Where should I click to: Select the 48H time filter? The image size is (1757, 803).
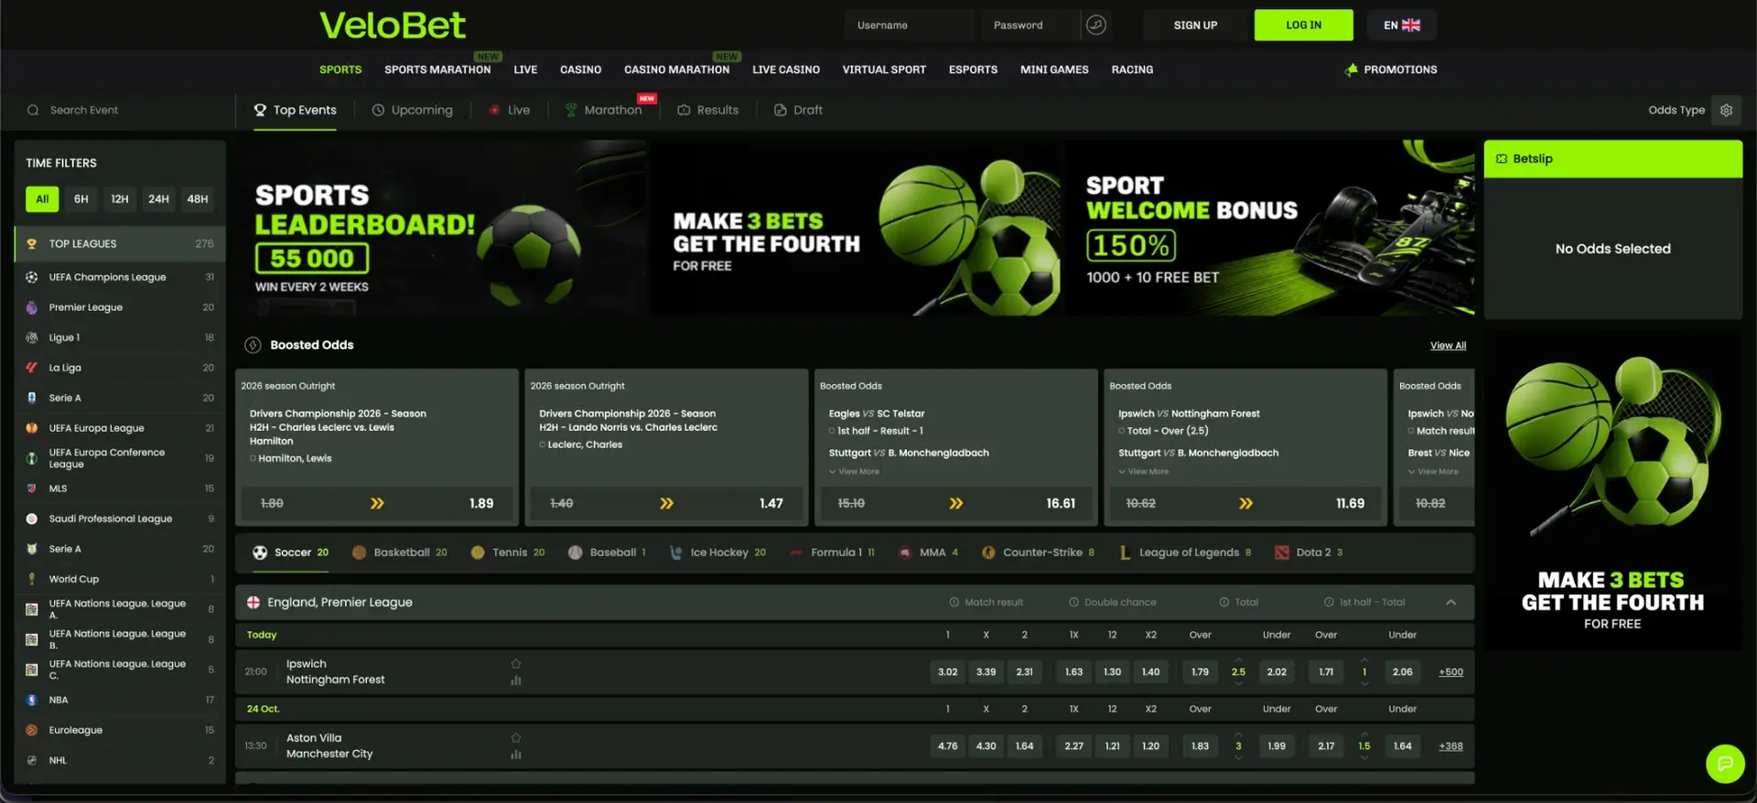198,198
